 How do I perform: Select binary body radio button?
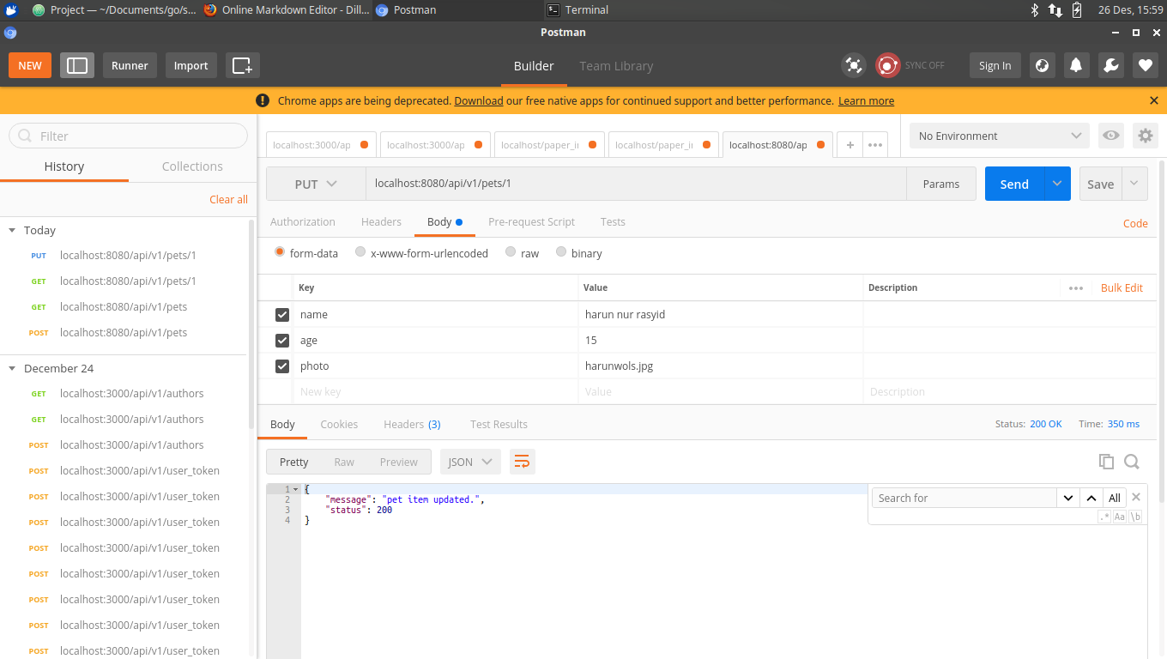[x=561, y=252]
